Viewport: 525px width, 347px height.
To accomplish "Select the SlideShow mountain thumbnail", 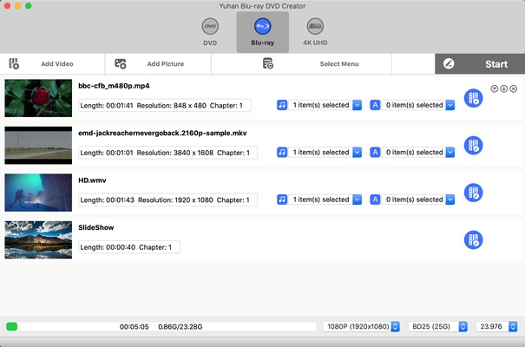I will point(38,239).
